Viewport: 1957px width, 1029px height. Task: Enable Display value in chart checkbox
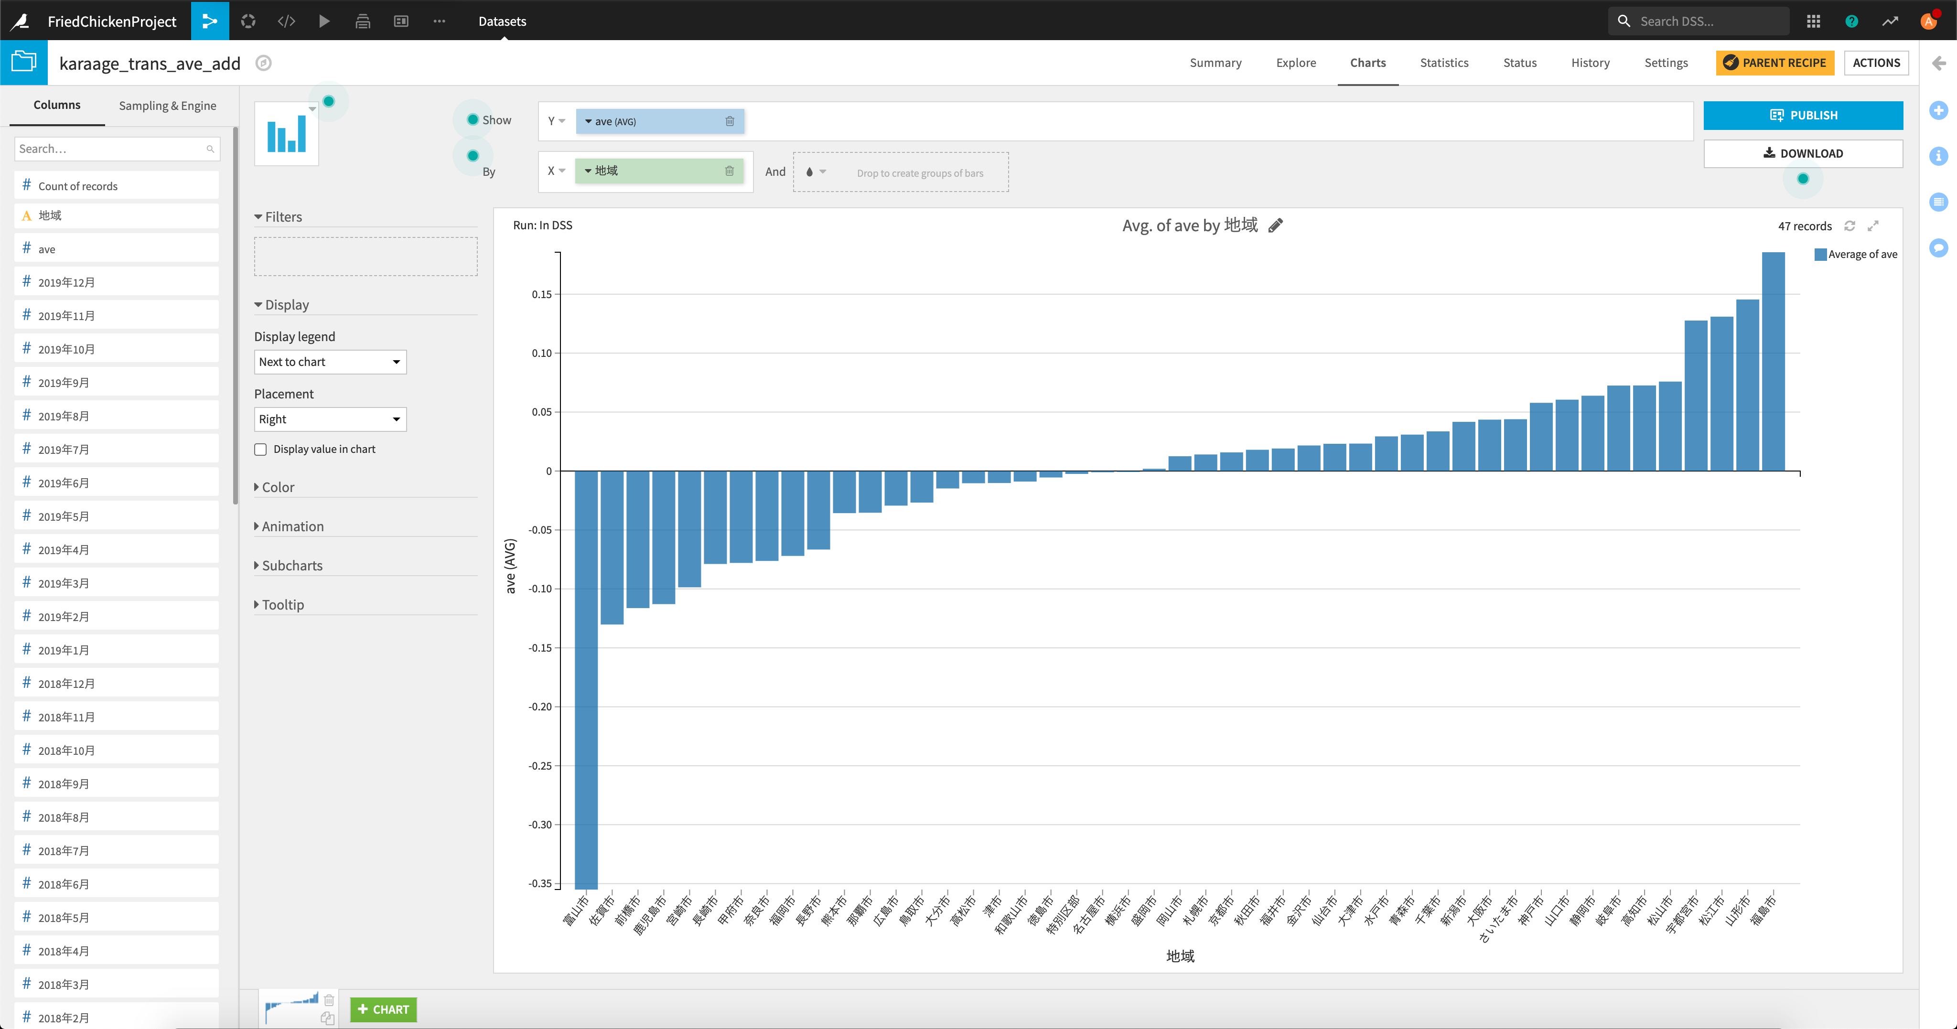click(260, 450)
